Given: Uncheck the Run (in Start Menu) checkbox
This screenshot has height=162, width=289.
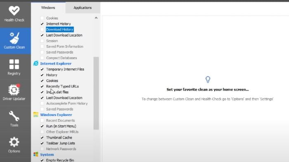Looking at the screenshot, I should coord(42,126).
